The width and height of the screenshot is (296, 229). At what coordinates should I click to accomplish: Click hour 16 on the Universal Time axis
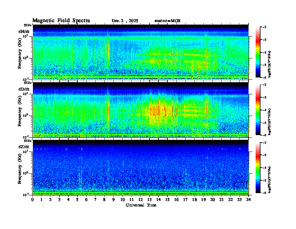click(x=176, y=199)
